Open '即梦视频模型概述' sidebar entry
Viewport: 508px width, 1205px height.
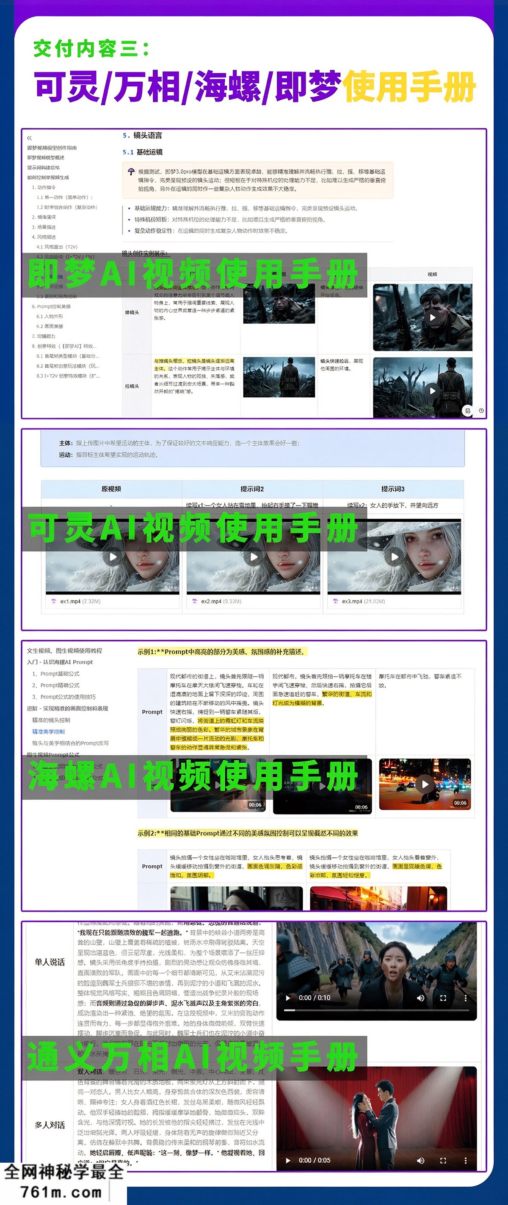click(x=46, y=158)
